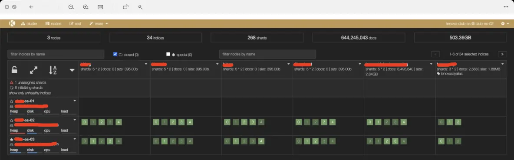Click the 503.36GB size stat box
The image size is (514, 160).
tap(460, 38)
